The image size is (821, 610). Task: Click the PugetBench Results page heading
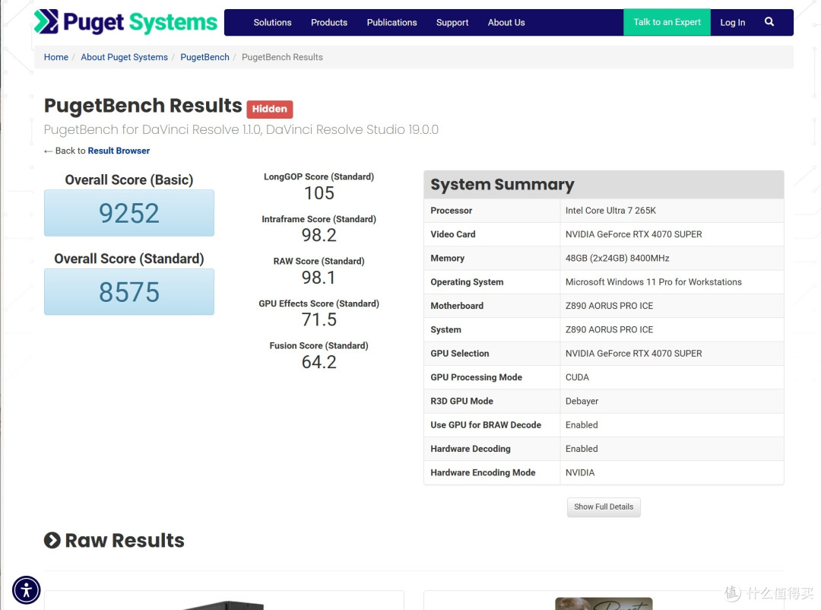143,106
